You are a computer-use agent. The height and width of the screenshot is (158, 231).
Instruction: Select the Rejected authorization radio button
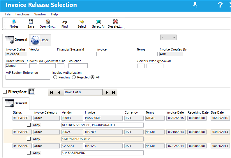(74, 77)
